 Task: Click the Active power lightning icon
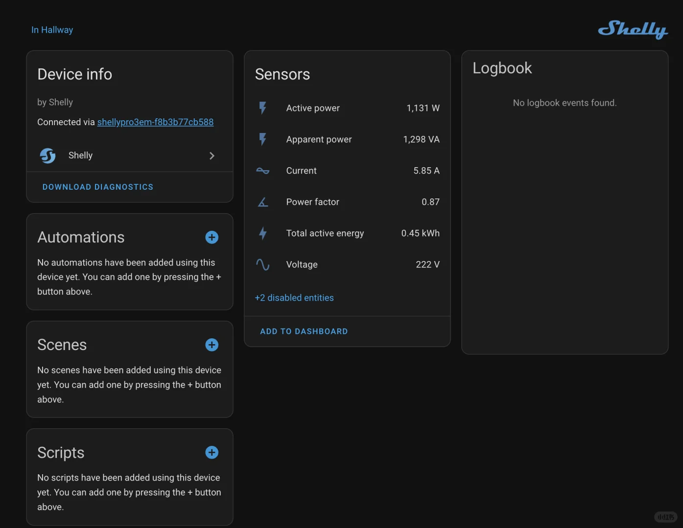263,108
